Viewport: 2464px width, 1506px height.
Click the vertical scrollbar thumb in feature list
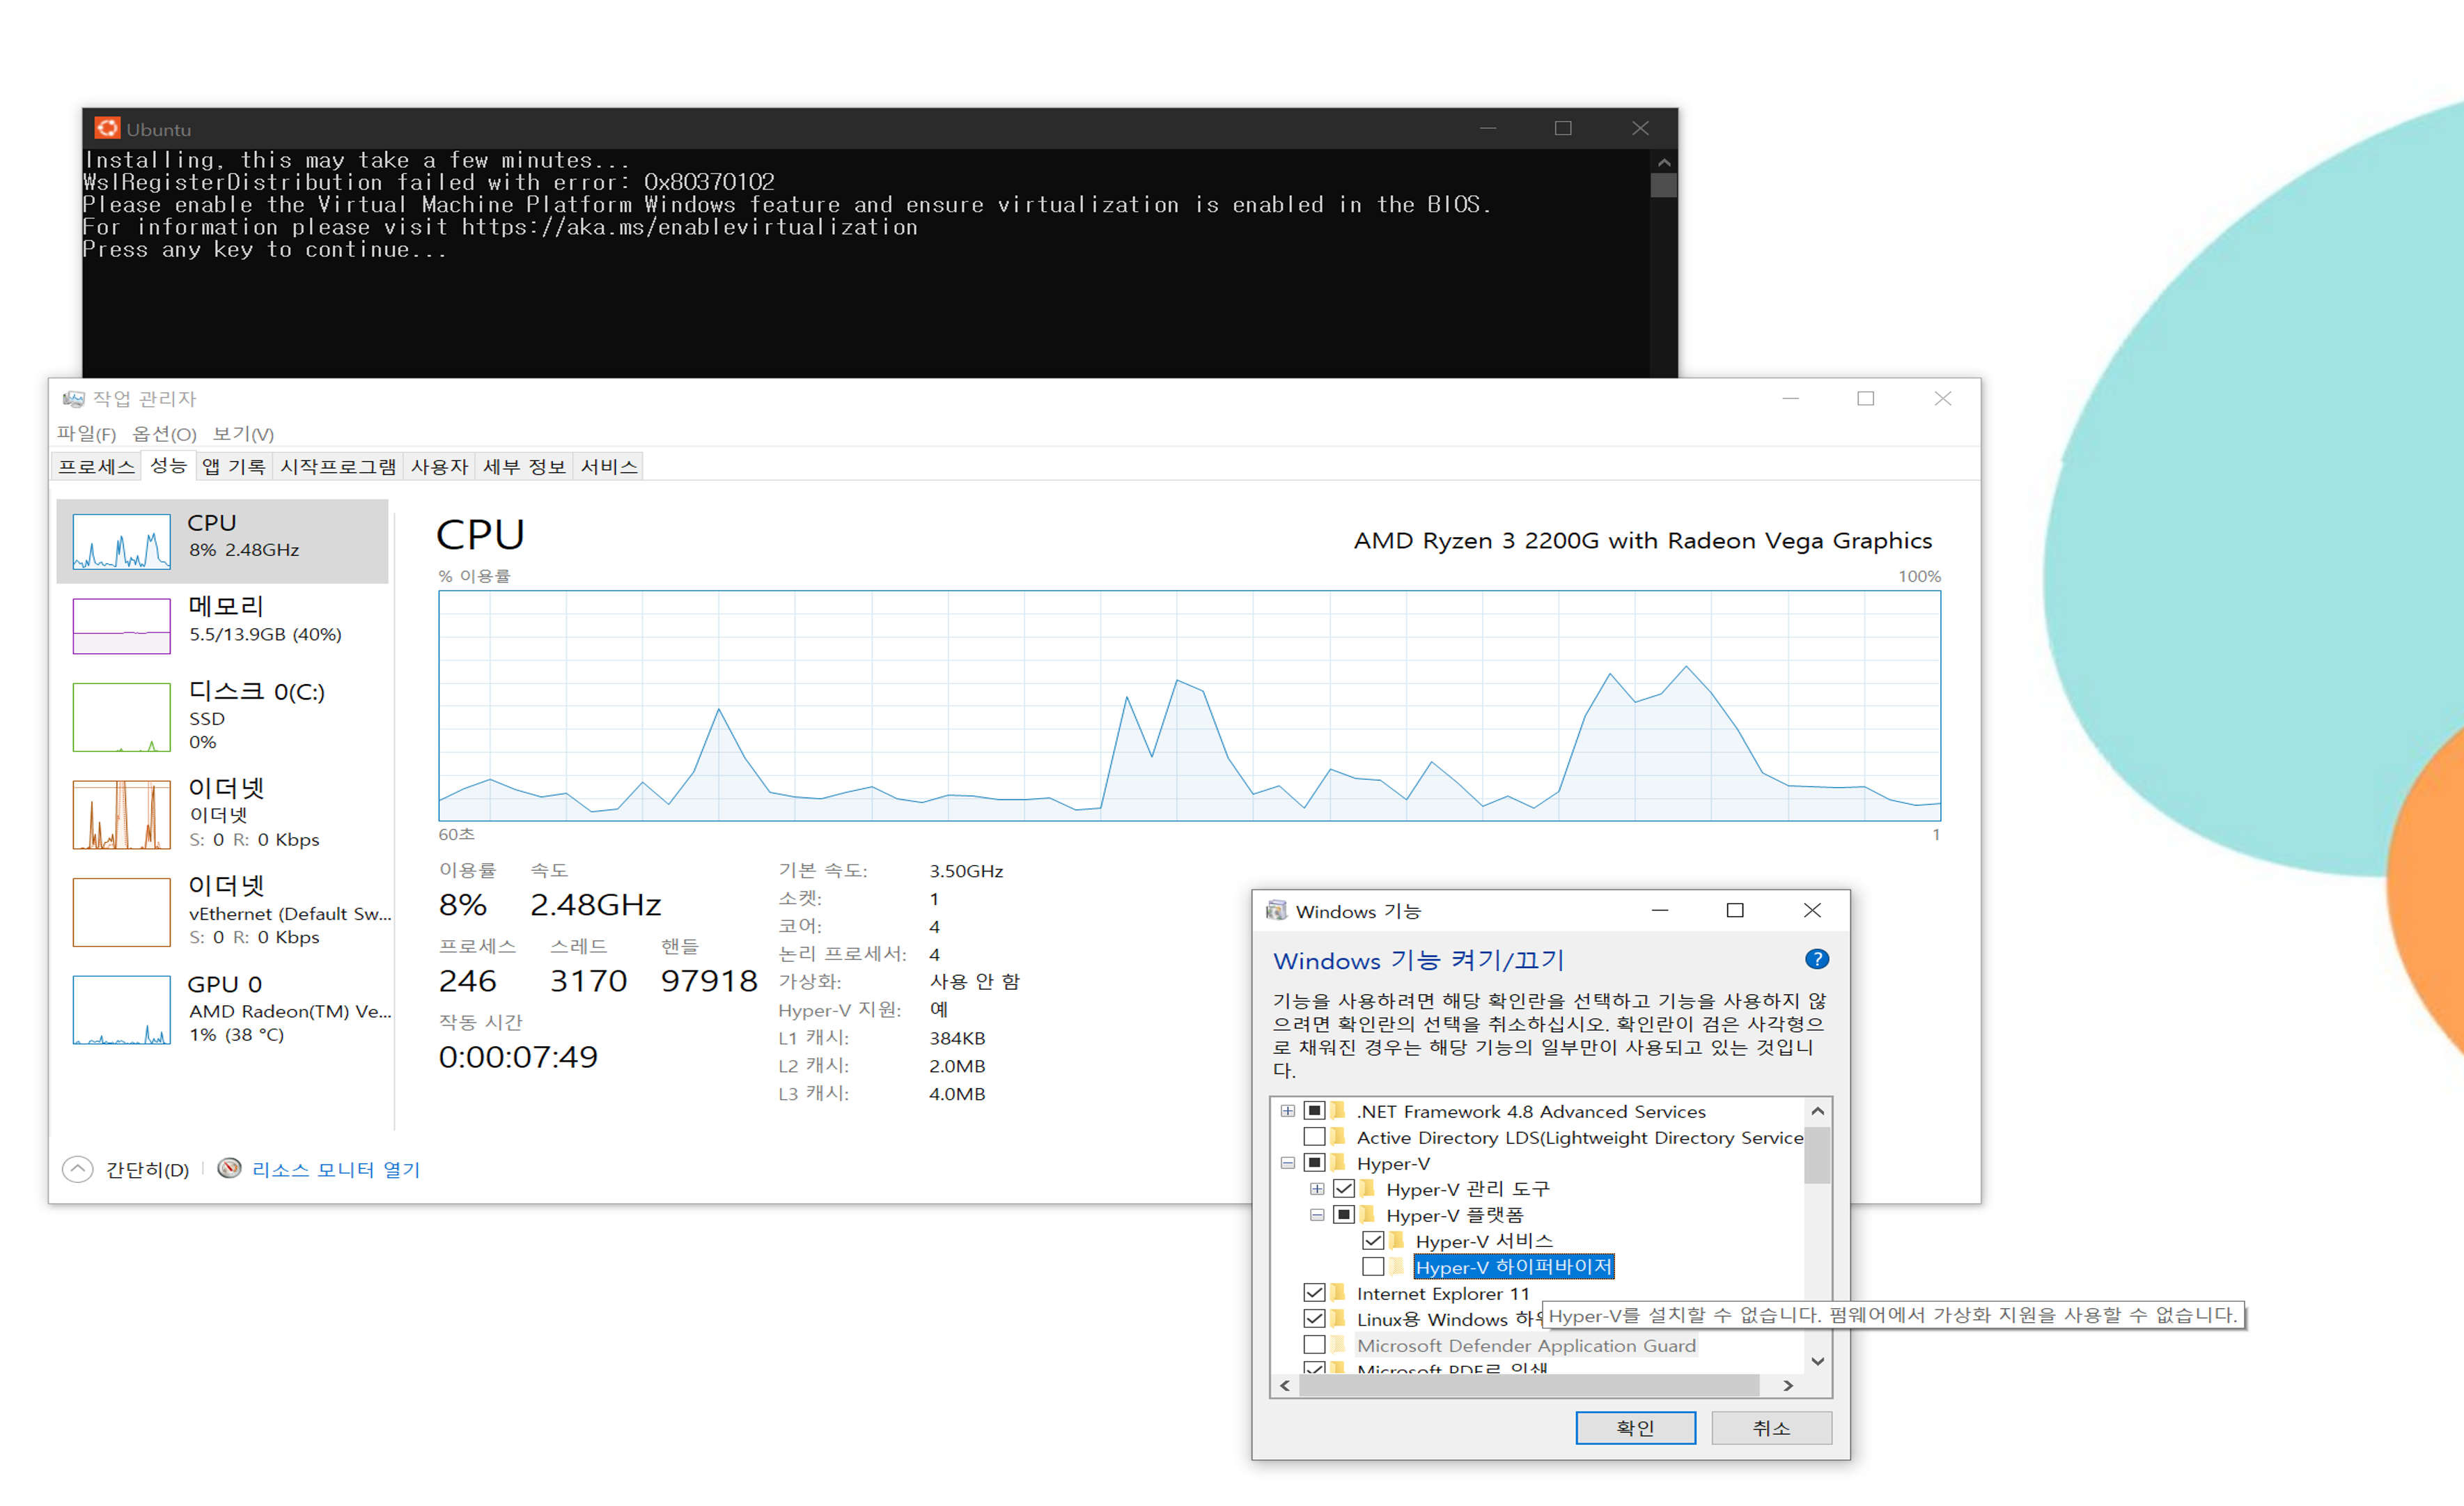click(x=1817, y=1155)
